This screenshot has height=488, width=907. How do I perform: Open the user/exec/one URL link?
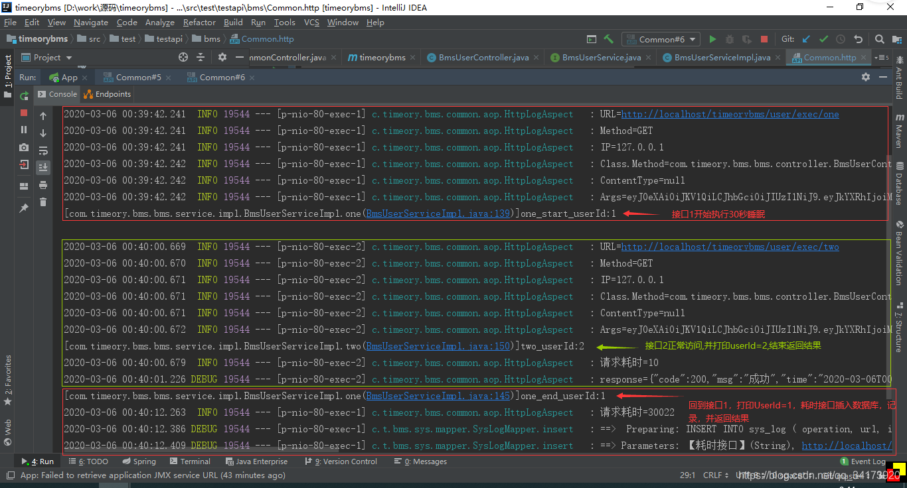tap(730, 114)
